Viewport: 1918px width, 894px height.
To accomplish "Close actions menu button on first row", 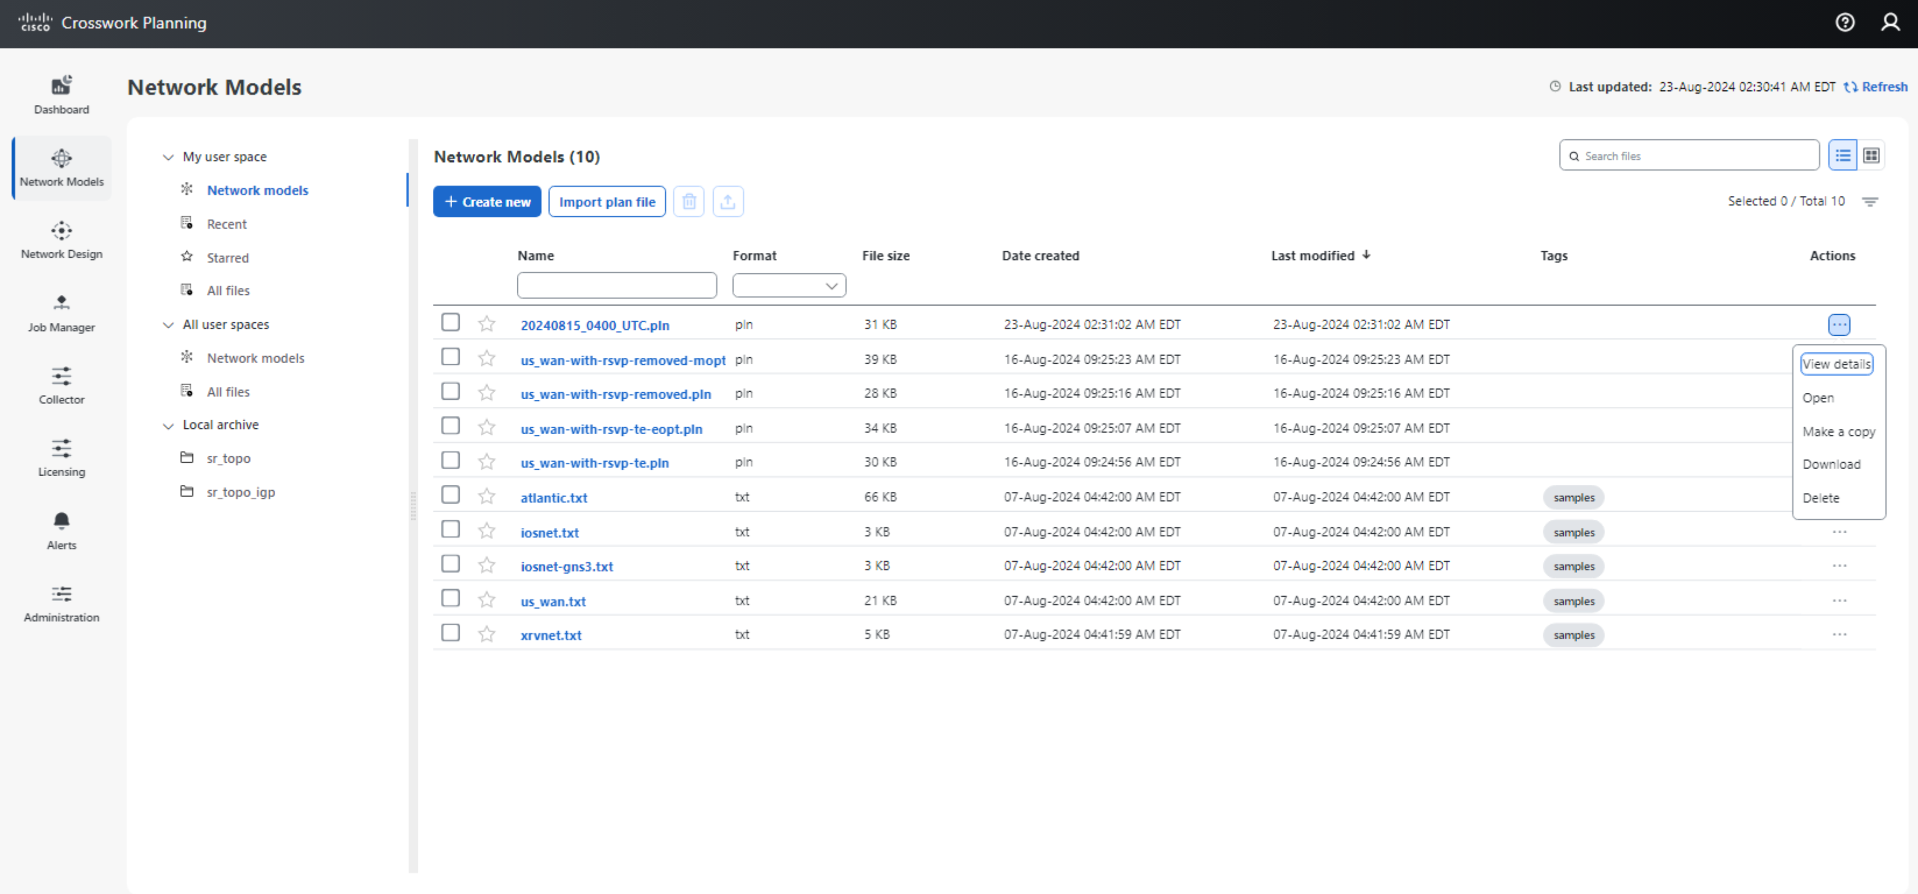I will point(1839,324).
